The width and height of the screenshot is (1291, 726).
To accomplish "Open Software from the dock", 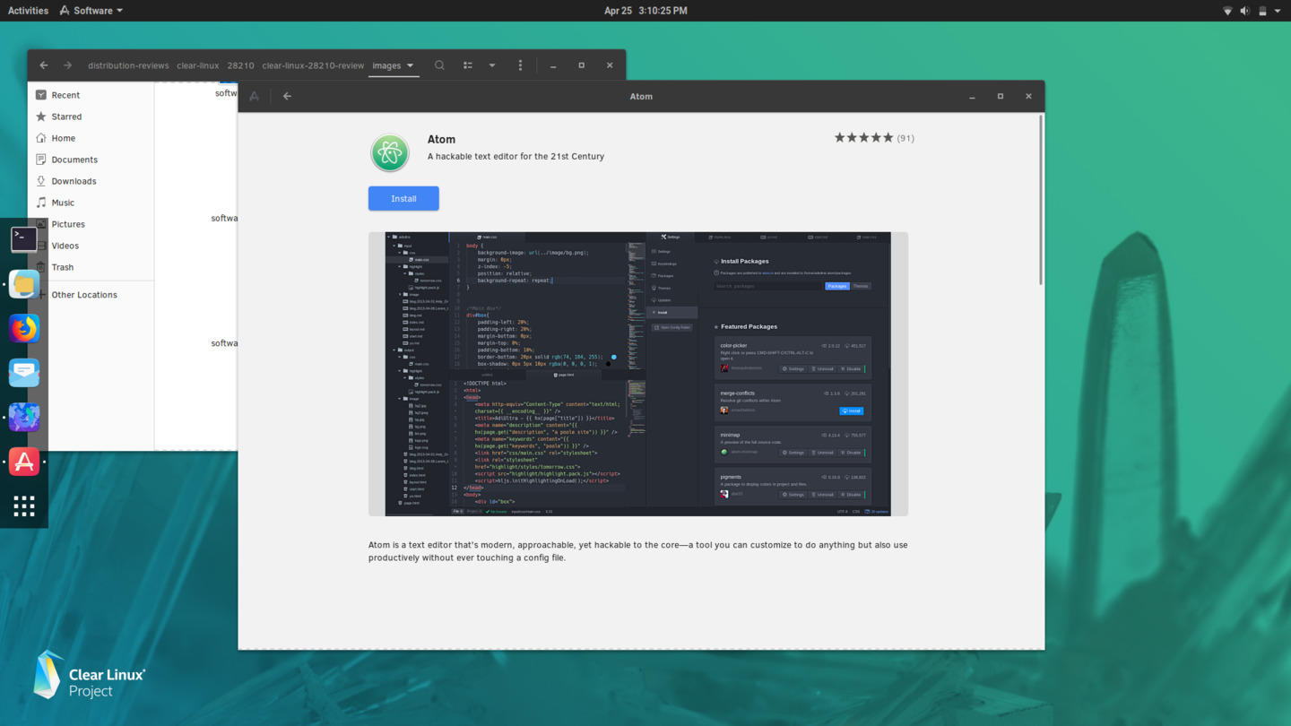I will (x=24, y=462).
